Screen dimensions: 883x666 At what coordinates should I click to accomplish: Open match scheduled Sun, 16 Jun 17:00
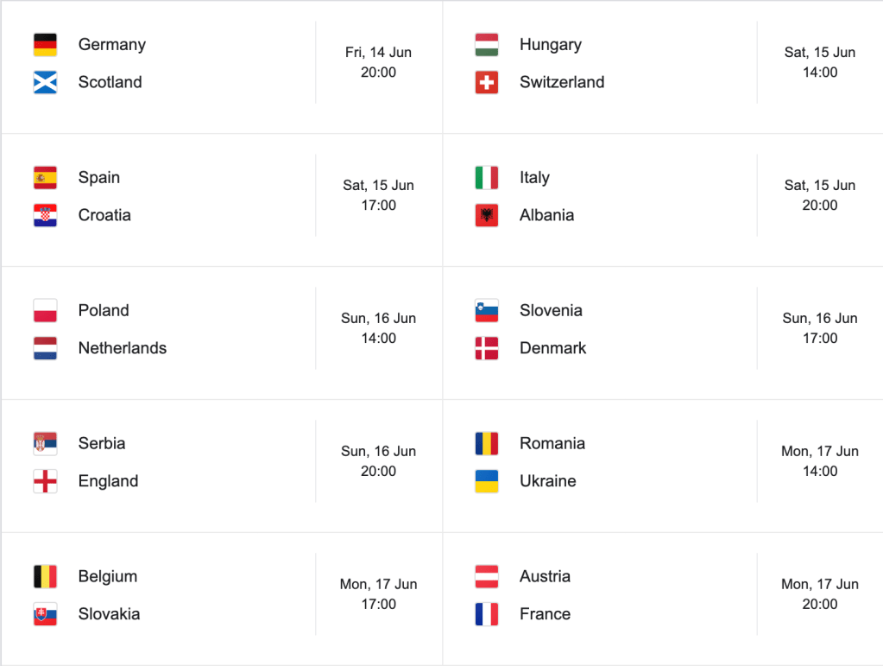[x=820, y=328]
